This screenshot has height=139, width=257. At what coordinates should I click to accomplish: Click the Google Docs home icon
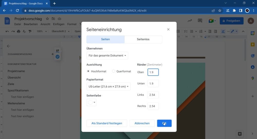pyautogui.click(x=7, y=21)
